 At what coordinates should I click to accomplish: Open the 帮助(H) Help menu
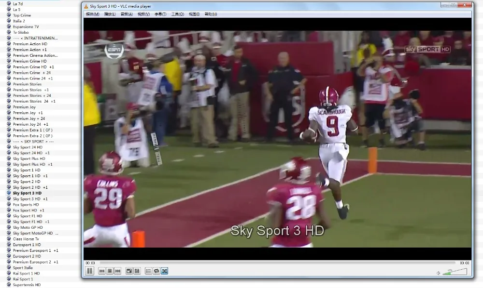[x=211, y=14]
